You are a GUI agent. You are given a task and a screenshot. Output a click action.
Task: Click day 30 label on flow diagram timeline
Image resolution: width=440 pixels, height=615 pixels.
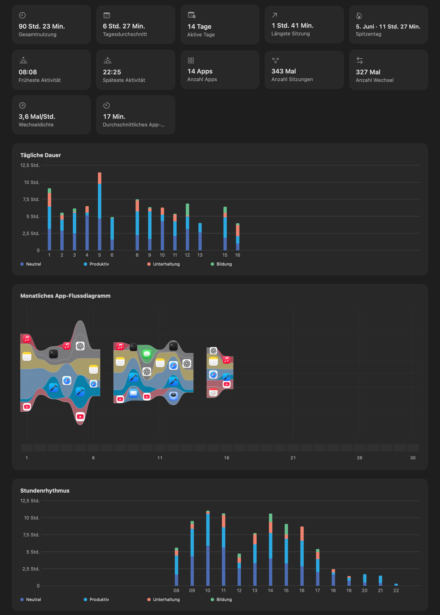tap(413, 458)
